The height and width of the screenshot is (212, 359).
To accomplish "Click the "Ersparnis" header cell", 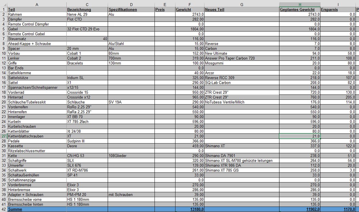I will point(338,10).
